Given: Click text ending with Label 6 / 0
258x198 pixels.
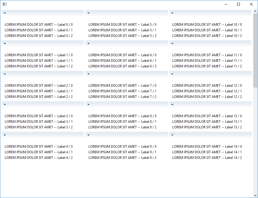Looking at the screenshot, I should click(122, 55).
